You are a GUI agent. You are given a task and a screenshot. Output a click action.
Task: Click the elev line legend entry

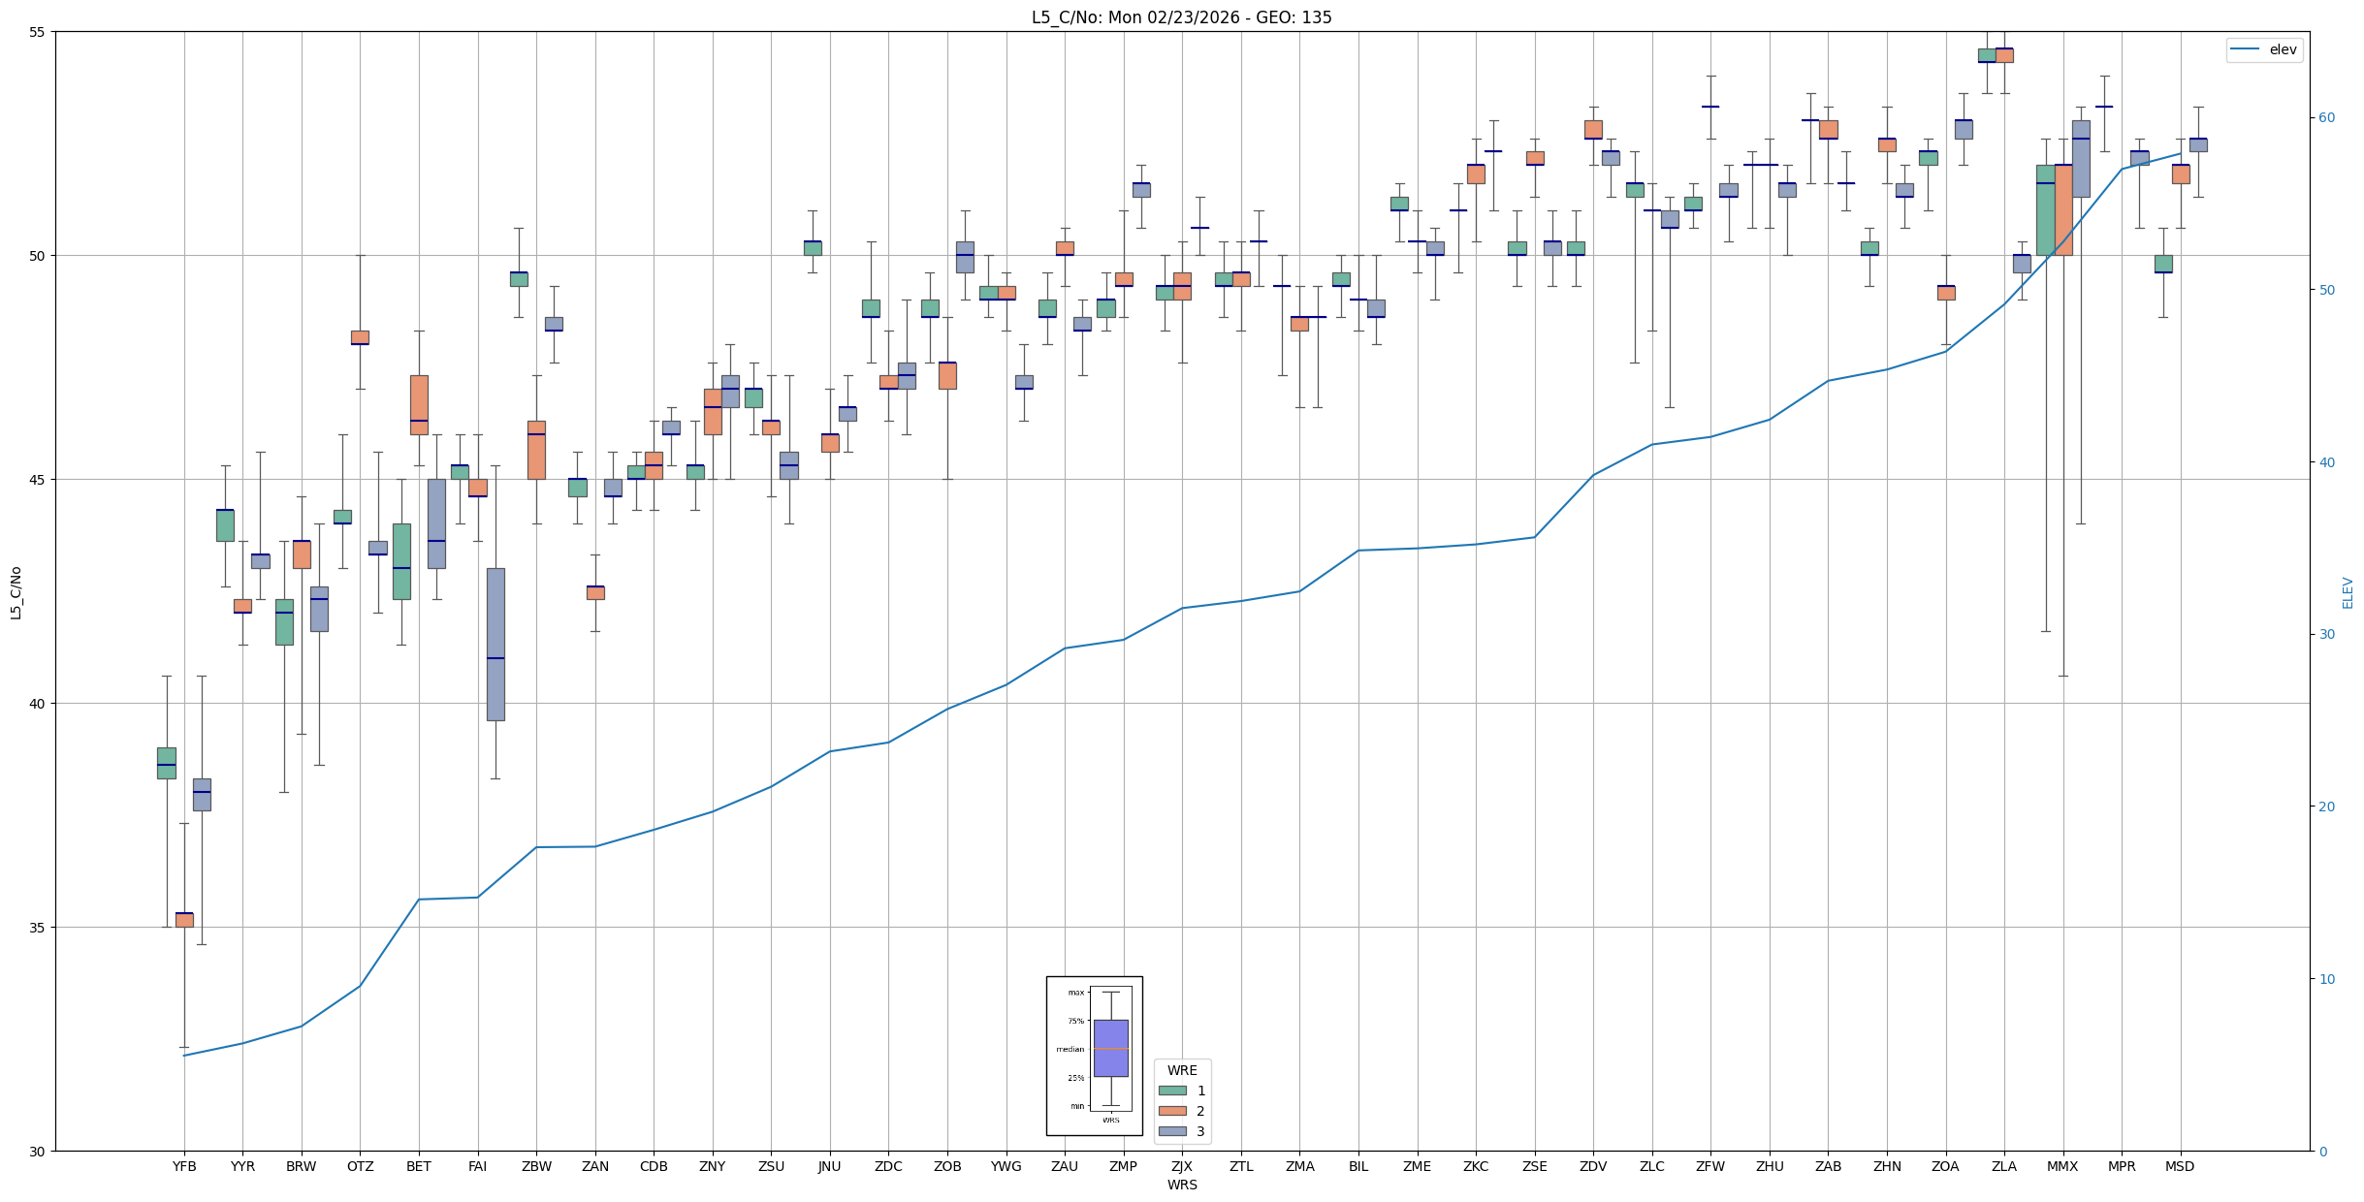2263,49
